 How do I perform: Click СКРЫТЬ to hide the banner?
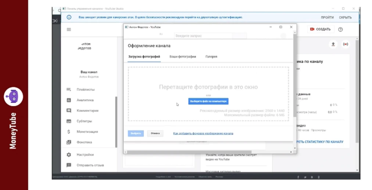click(345, 17)
